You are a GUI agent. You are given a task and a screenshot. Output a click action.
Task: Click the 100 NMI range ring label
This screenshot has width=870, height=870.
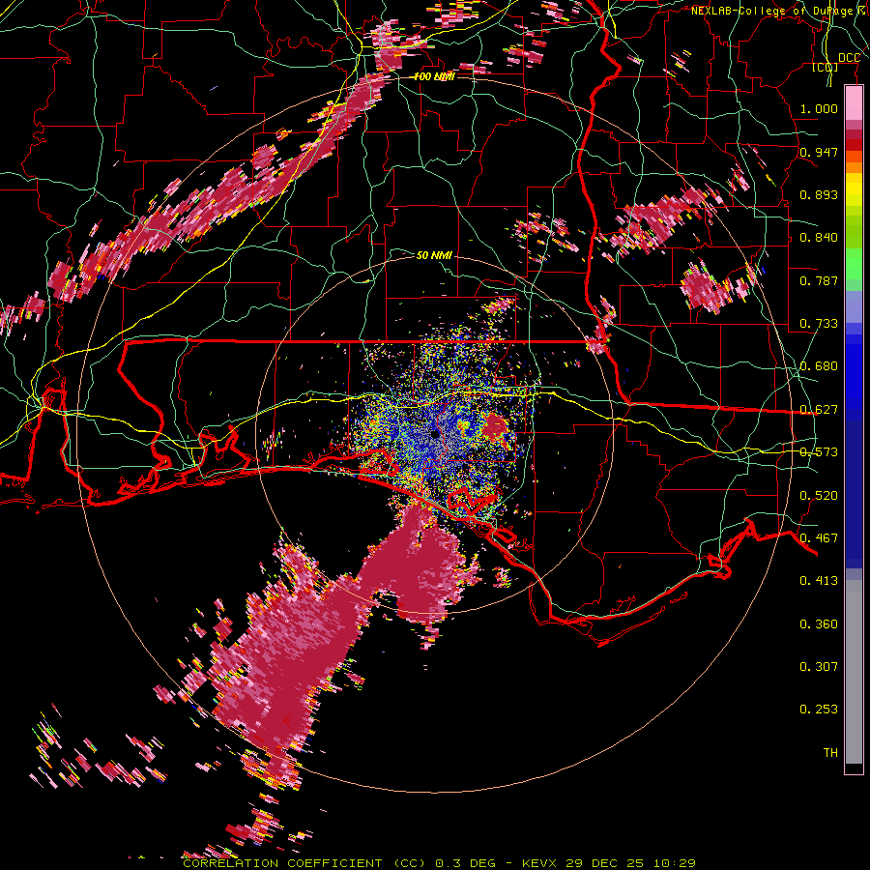434,76
